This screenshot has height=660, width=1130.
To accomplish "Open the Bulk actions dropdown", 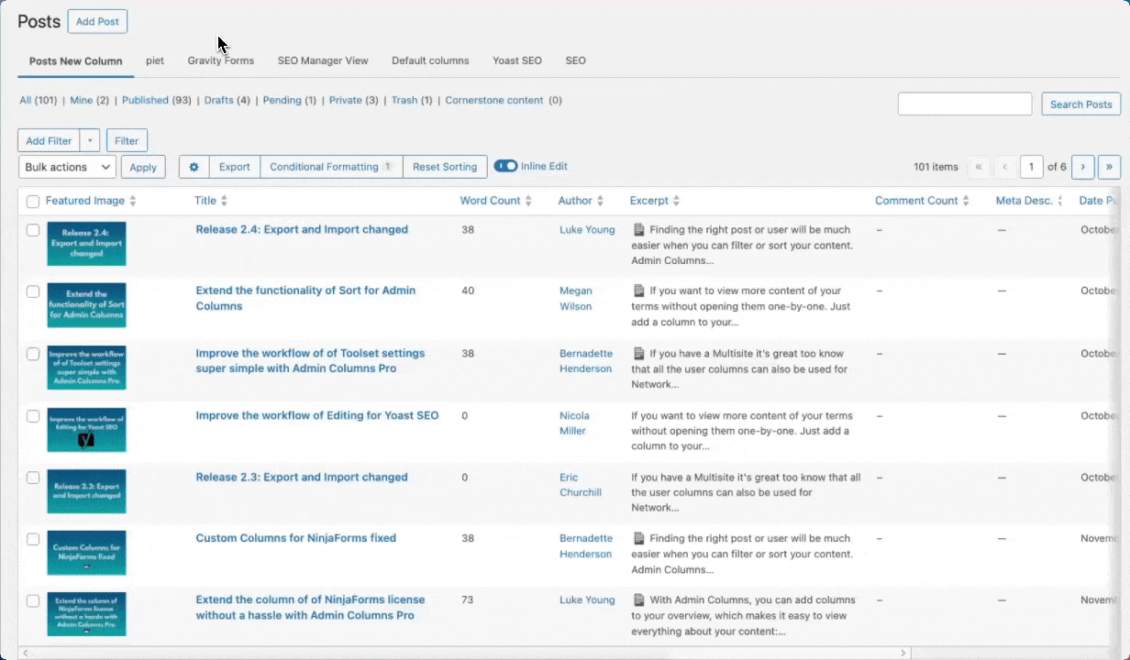I will [x=67, y=167].
